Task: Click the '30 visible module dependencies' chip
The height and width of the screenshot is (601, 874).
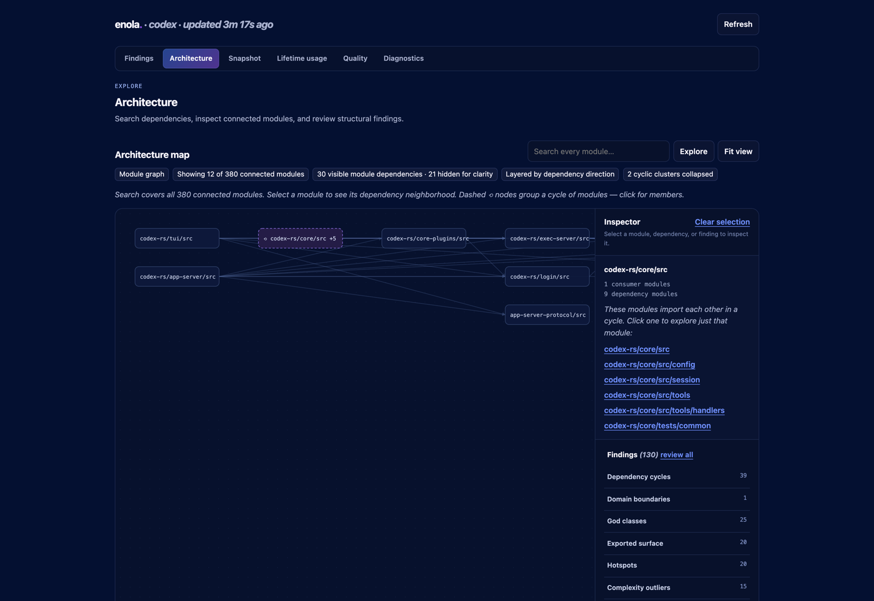Action: 405,174
